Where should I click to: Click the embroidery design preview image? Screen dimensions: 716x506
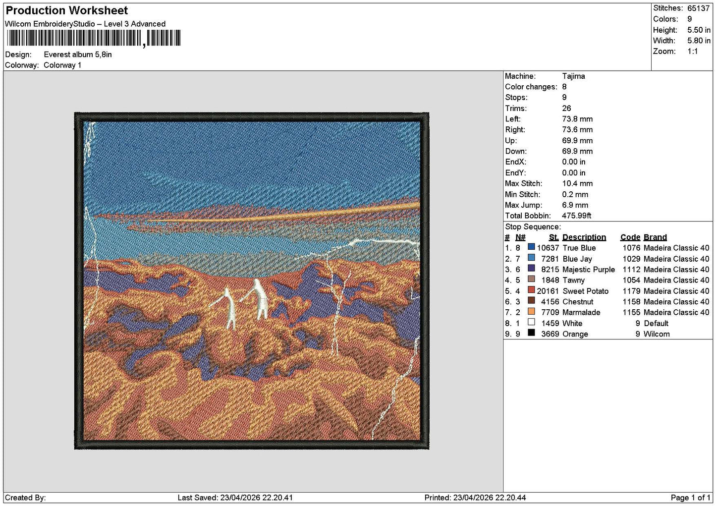tap(252, 281)
